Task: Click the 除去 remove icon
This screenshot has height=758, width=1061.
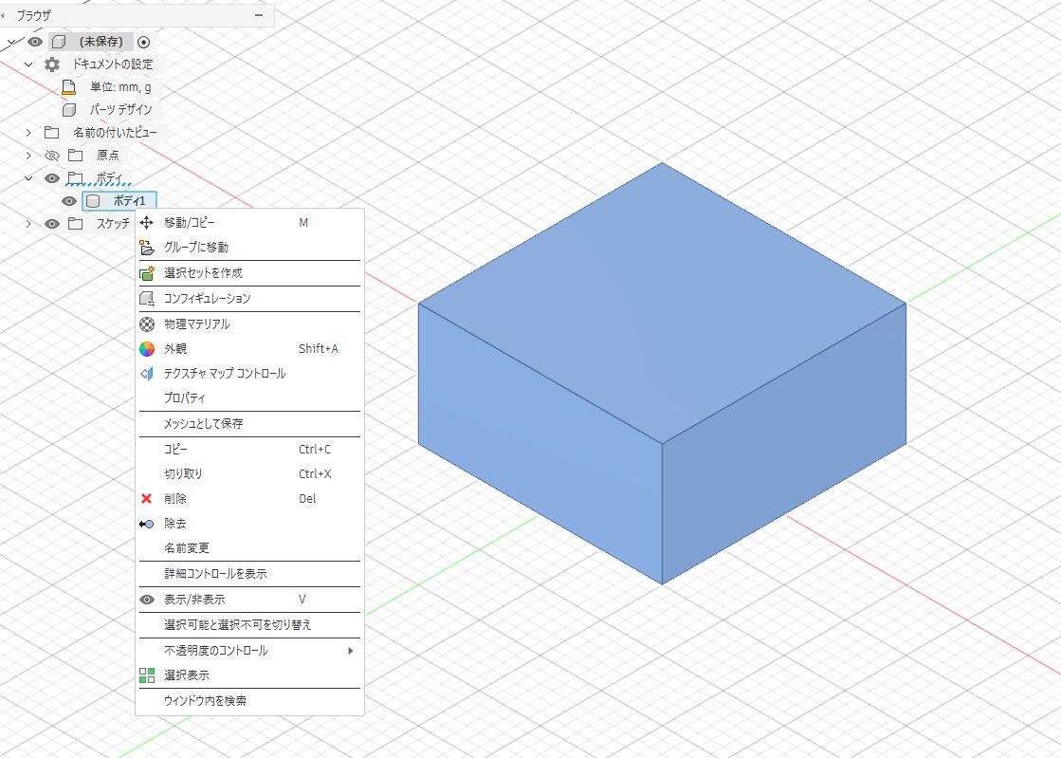Action: [147, 524]
